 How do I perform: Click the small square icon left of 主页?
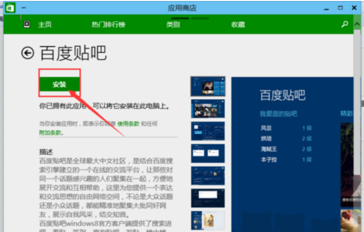tap(27, 24)
